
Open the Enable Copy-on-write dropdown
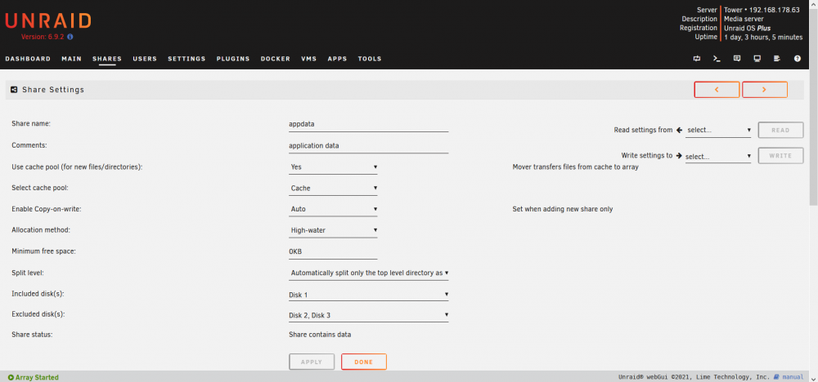pyautogui.click(x=333, y=209)
